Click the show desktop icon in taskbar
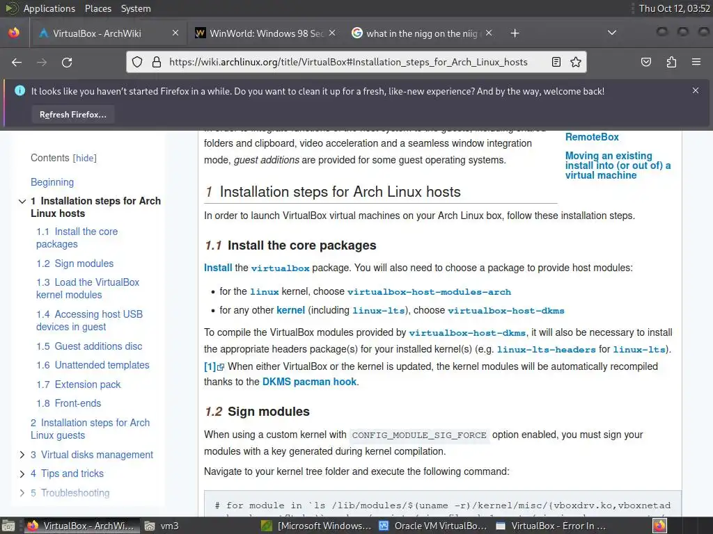The image size is (713, 534). coord(8,526)
